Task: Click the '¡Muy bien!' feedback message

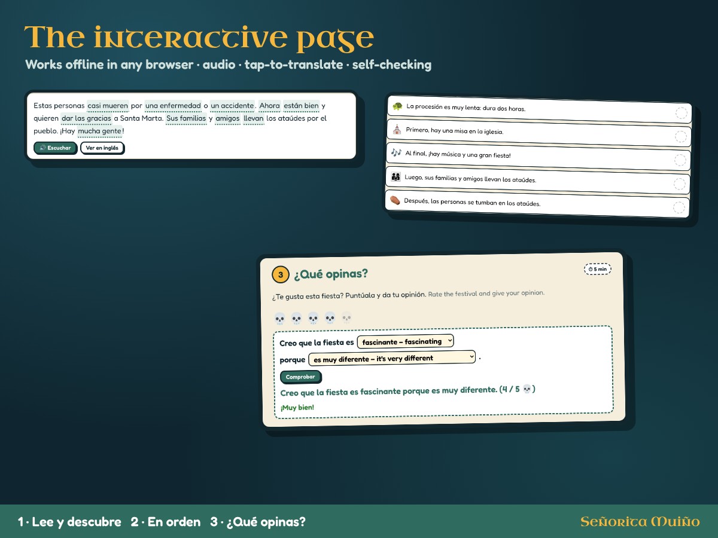Action: [x=297, y=407]
